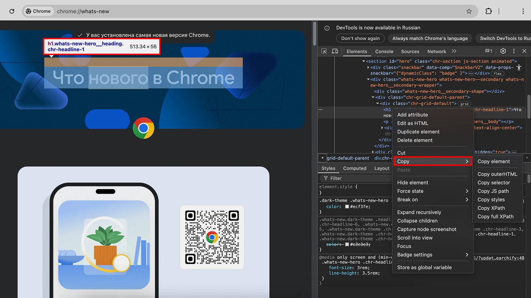Screen dimensions: 531x298
Task: Choose Expand recursively
Action: [x=433, y=212]
